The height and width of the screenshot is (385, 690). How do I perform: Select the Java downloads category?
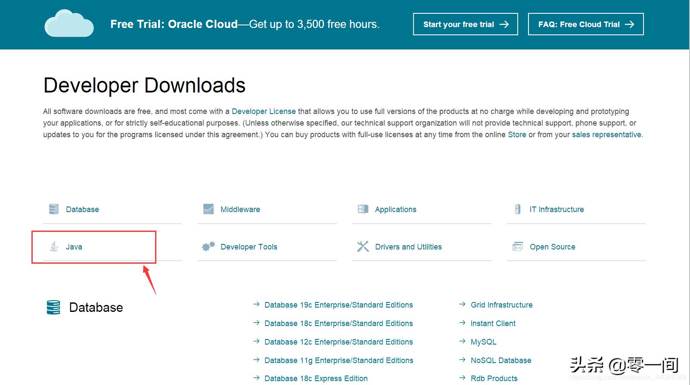74,247
